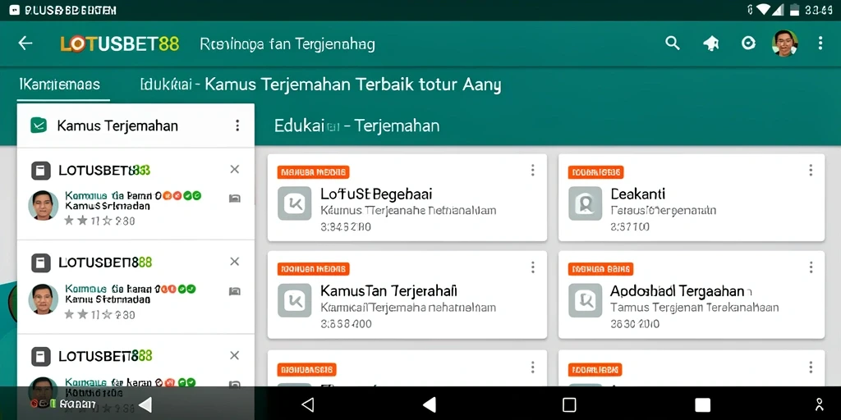
Task: Open options menu of Deakanti card
Action: point(811,171)
